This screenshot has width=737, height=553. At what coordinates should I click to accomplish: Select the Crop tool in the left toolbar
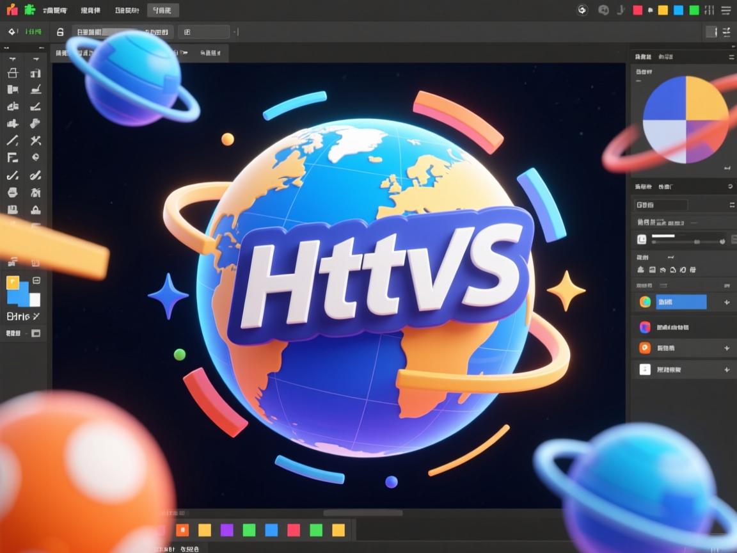(x=13, y=73)
